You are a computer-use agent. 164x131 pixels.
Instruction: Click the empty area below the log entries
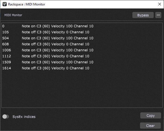coord(82,90)
